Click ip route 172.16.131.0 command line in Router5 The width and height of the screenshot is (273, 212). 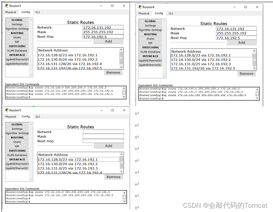(x=58, y=192)
